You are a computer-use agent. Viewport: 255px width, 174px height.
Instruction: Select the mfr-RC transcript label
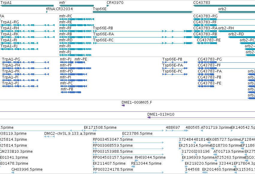[x=66, y=16]
